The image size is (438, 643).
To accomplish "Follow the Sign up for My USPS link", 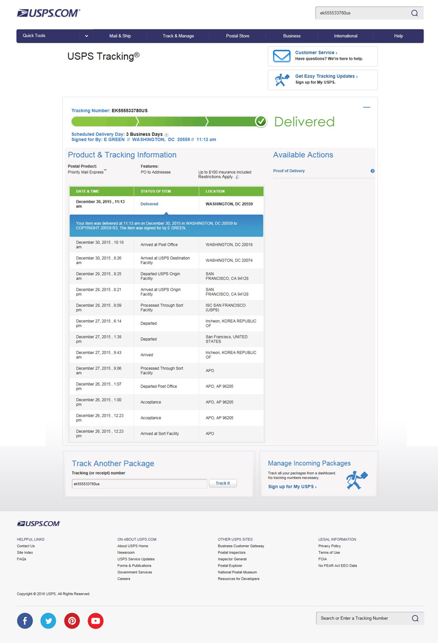I will coord(292,487).
